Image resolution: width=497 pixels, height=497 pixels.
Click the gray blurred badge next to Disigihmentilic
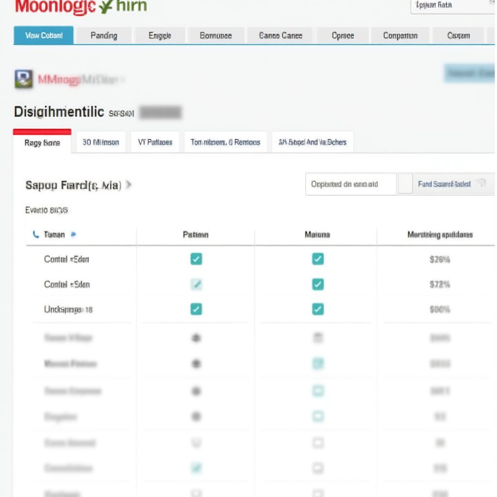tap(160, 112)
